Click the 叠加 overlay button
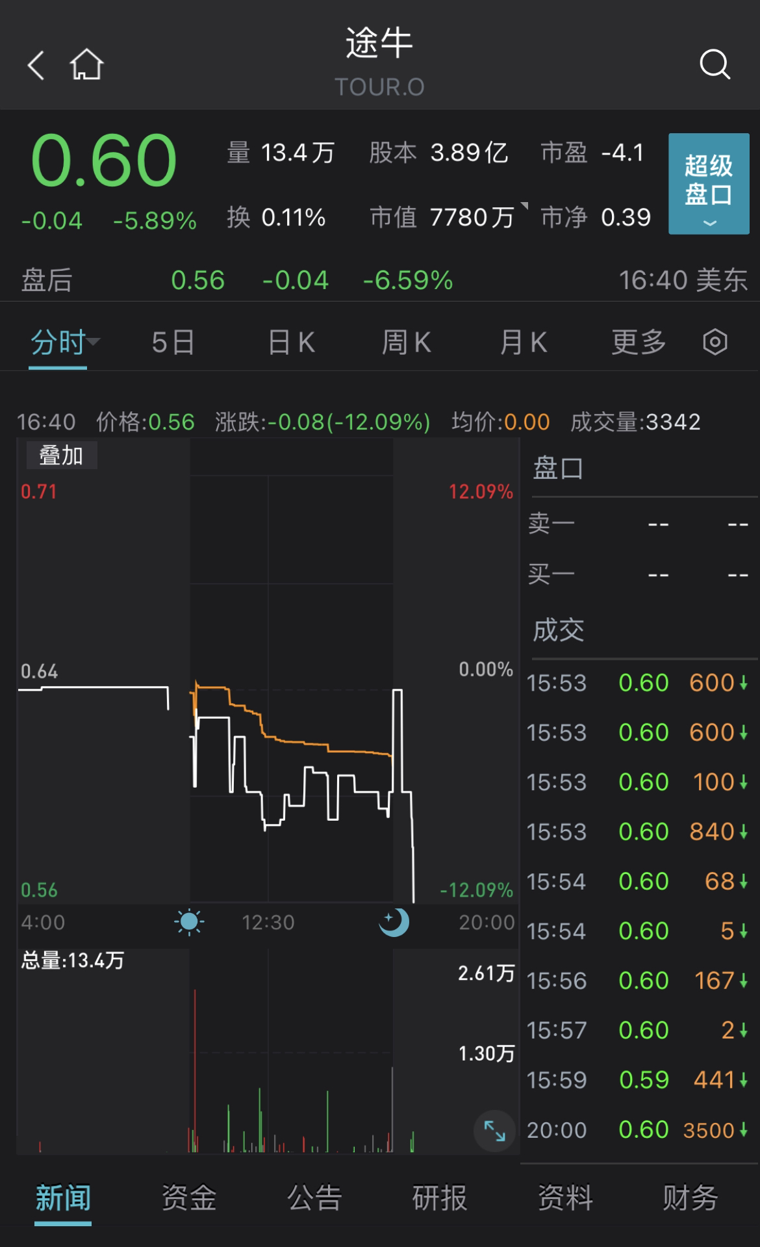760x1247 pixels. pos(61,456)
